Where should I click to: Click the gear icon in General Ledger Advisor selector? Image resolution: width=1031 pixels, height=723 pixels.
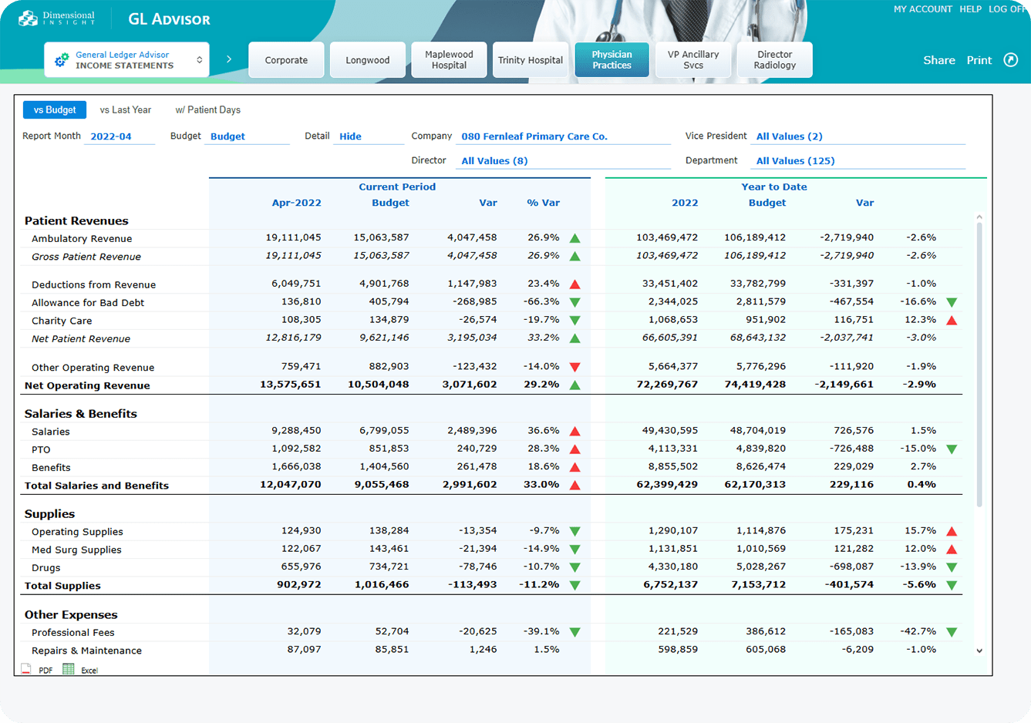[x=62, y=60]
